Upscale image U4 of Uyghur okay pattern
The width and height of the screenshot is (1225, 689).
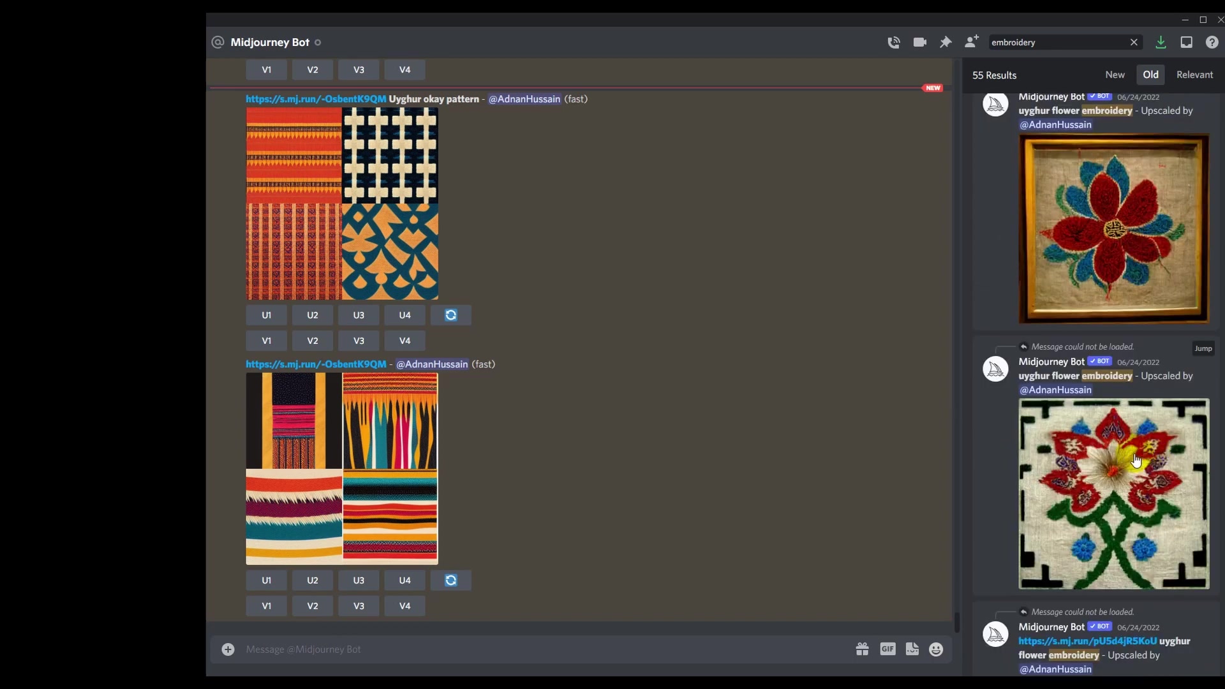(x=405, y=315)
